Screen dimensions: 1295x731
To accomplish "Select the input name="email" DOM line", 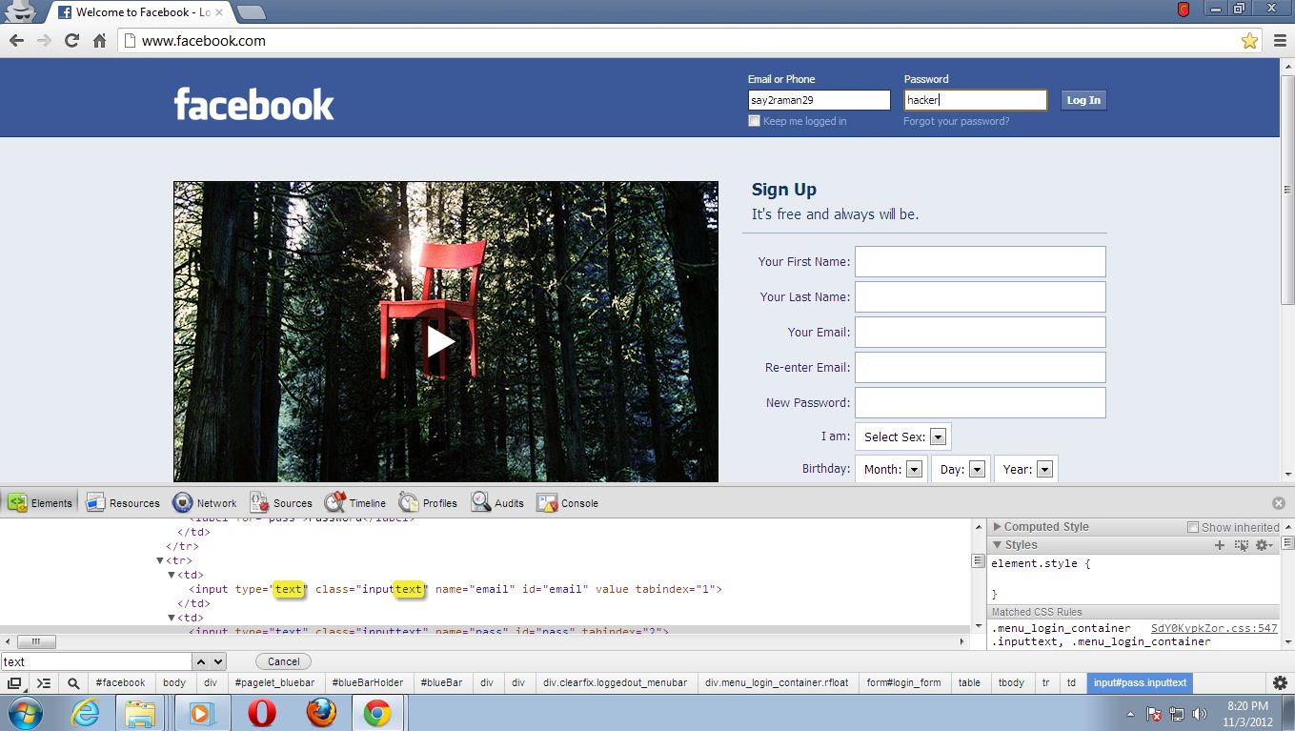I will 455,589.
